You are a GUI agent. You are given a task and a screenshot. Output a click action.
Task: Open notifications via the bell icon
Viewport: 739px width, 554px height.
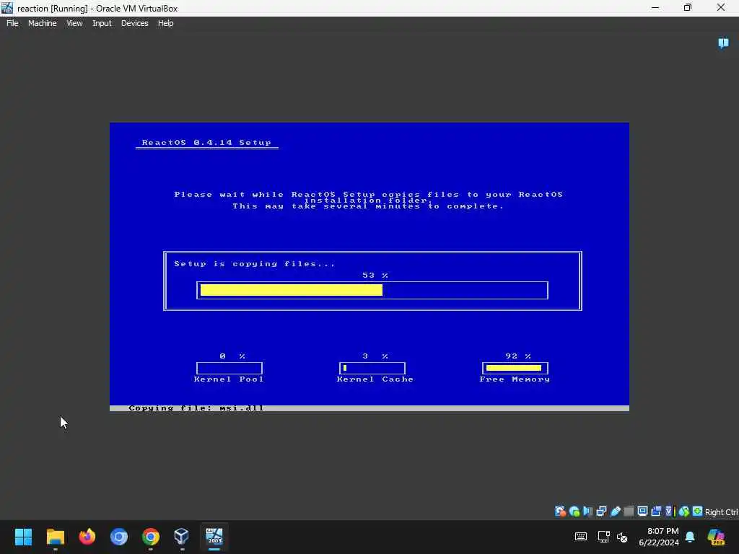690,537
